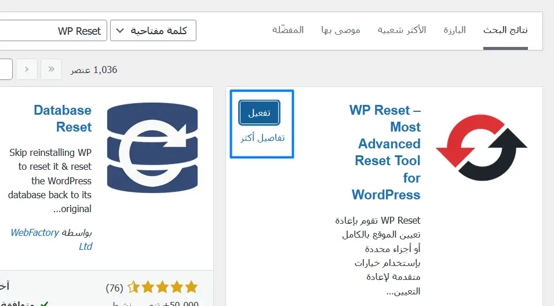Screen dimensions: 554x306
Task: Click the five-star rating of Database Reset
Action: [162, 287]
